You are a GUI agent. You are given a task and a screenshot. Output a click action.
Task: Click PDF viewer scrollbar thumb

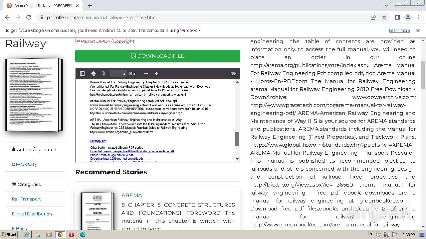237,139
